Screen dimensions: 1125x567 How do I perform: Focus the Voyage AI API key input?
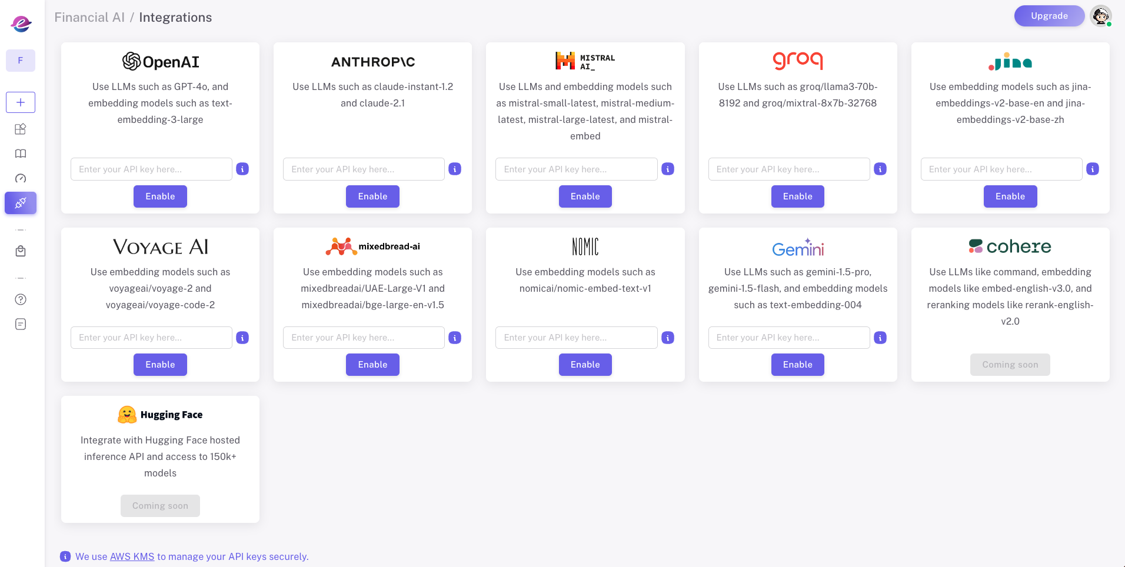point(151,338)
